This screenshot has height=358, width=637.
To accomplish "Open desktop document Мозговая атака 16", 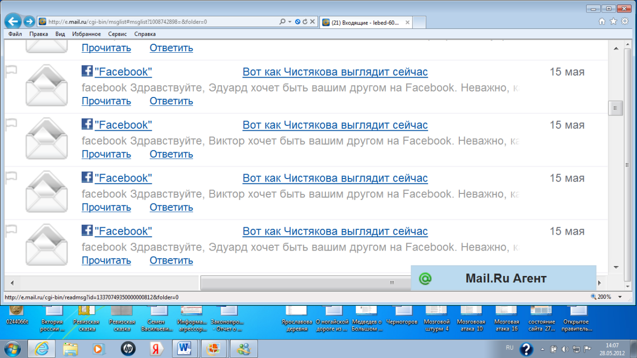I will click(506, 318).
